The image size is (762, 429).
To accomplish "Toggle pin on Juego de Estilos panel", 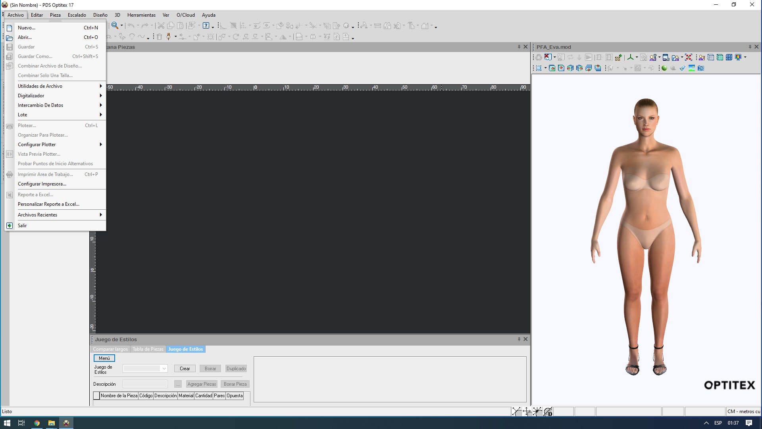I will [x=519, y=339].
